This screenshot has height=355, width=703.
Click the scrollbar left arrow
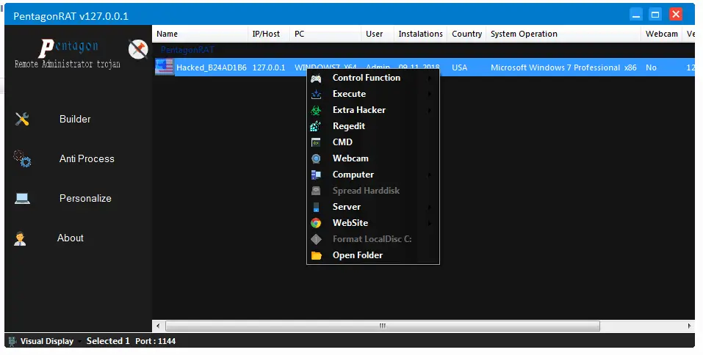[158, 326]
